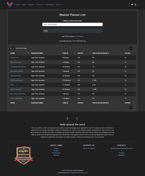Click footer Top Recipes link

56,153
